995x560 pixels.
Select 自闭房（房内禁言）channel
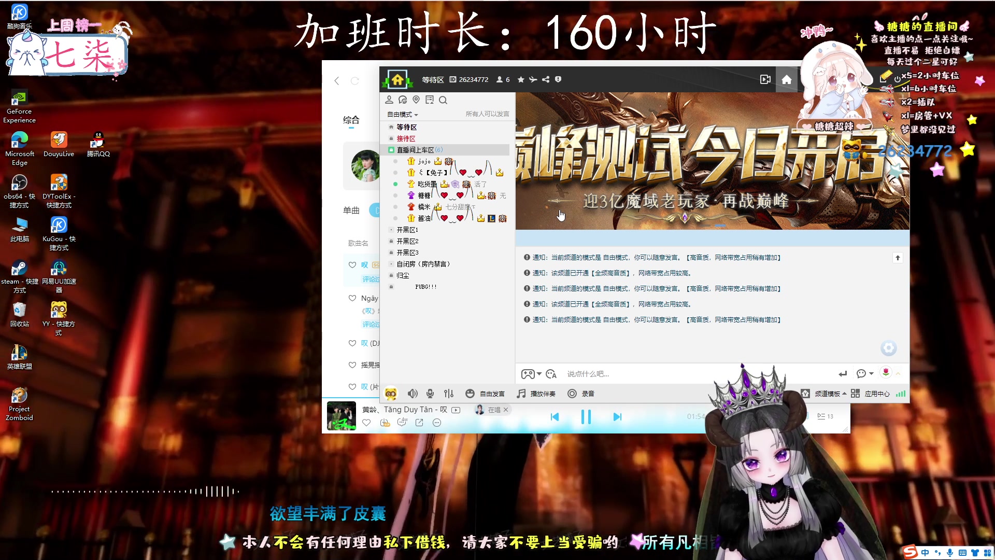click(423, 264)
